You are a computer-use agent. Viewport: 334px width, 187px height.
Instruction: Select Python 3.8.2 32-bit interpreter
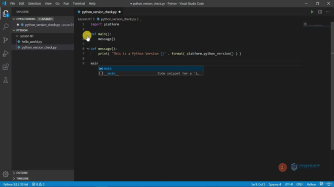[16, 184]
